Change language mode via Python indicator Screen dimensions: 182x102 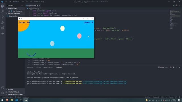point(171,97)
